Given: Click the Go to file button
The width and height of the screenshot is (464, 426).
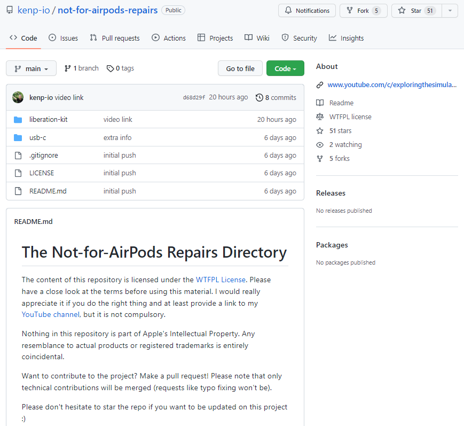Looking at the screenshot, I should click(x=240, y=68).
